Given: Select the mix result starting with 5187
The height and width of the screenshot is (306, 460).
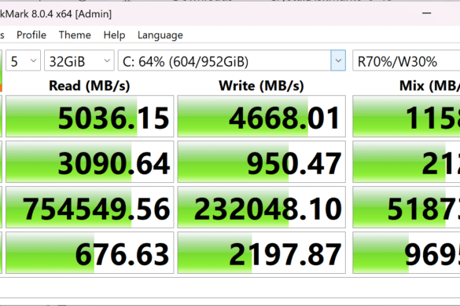Looking at the screenshot, I should click(x=407, y=207).
